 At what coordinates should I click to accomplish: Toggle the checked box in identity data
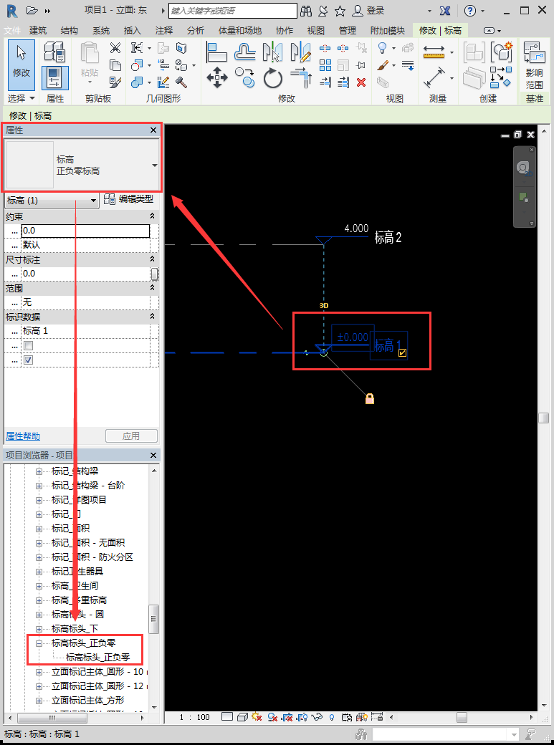[28, 360]
